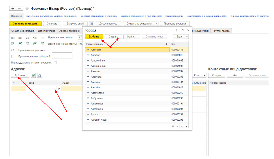Click the Время начала работы сб input field
Image resolution: width=274 pixels, height=159 pixels.
tap(64, 50)
